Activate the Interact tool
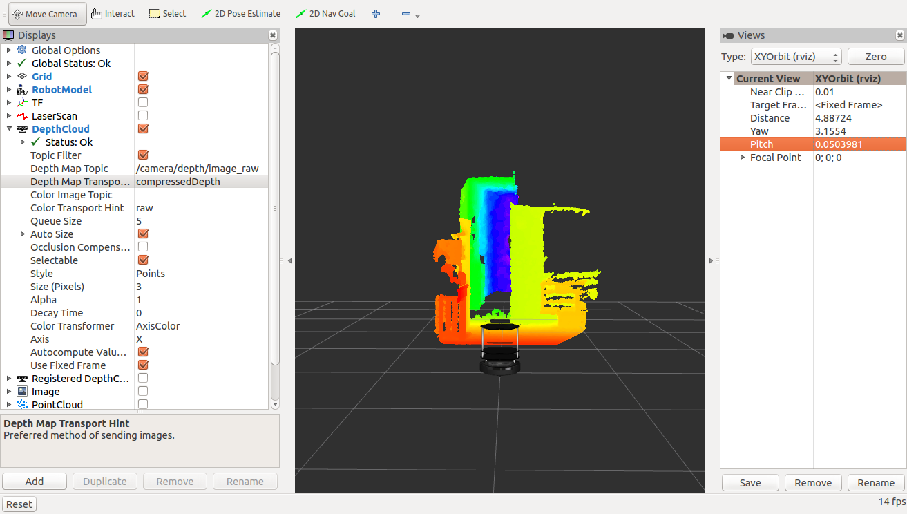 tap(113, 14)
